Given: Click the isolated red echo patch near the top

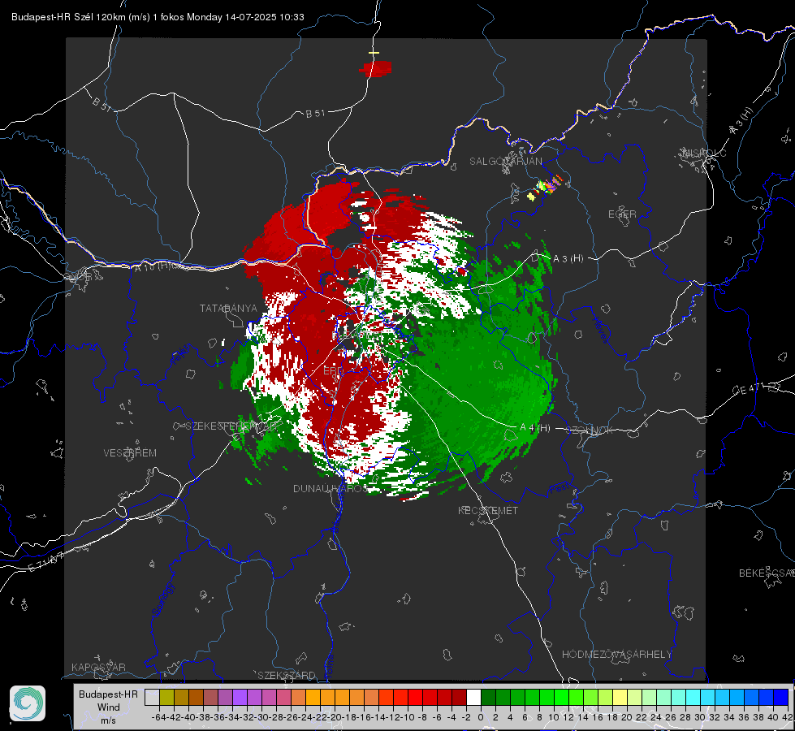Looking at the screenshot, I should [376, 68].
